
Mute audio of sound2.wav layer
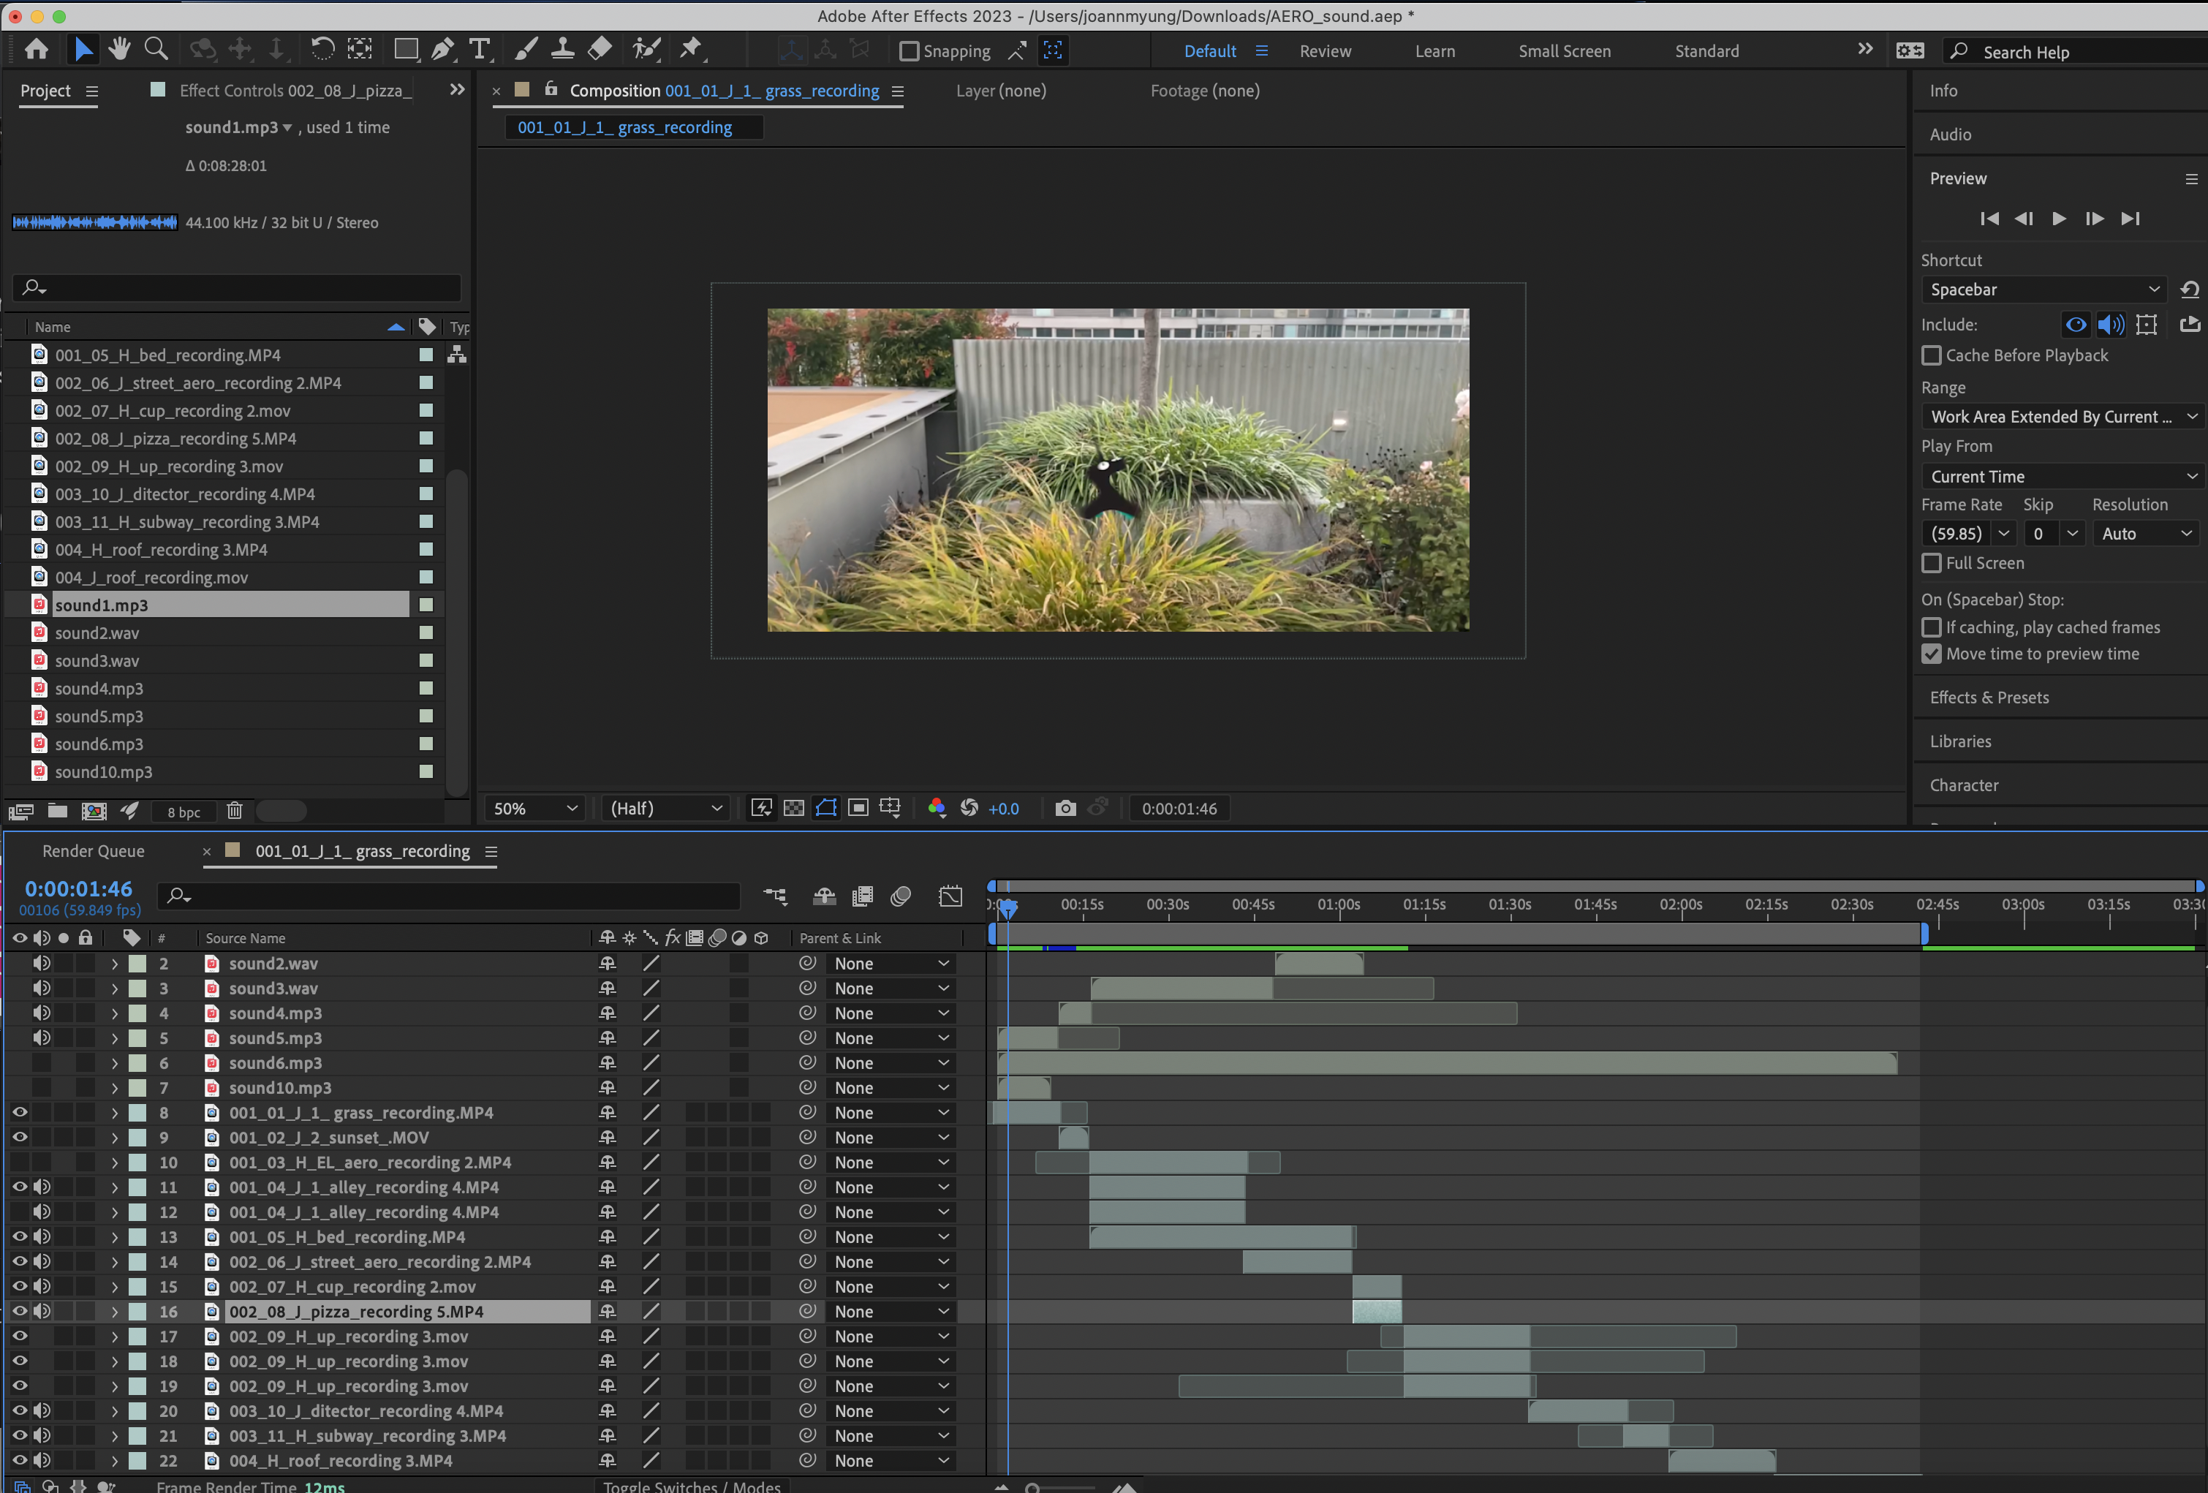[42, 963]
